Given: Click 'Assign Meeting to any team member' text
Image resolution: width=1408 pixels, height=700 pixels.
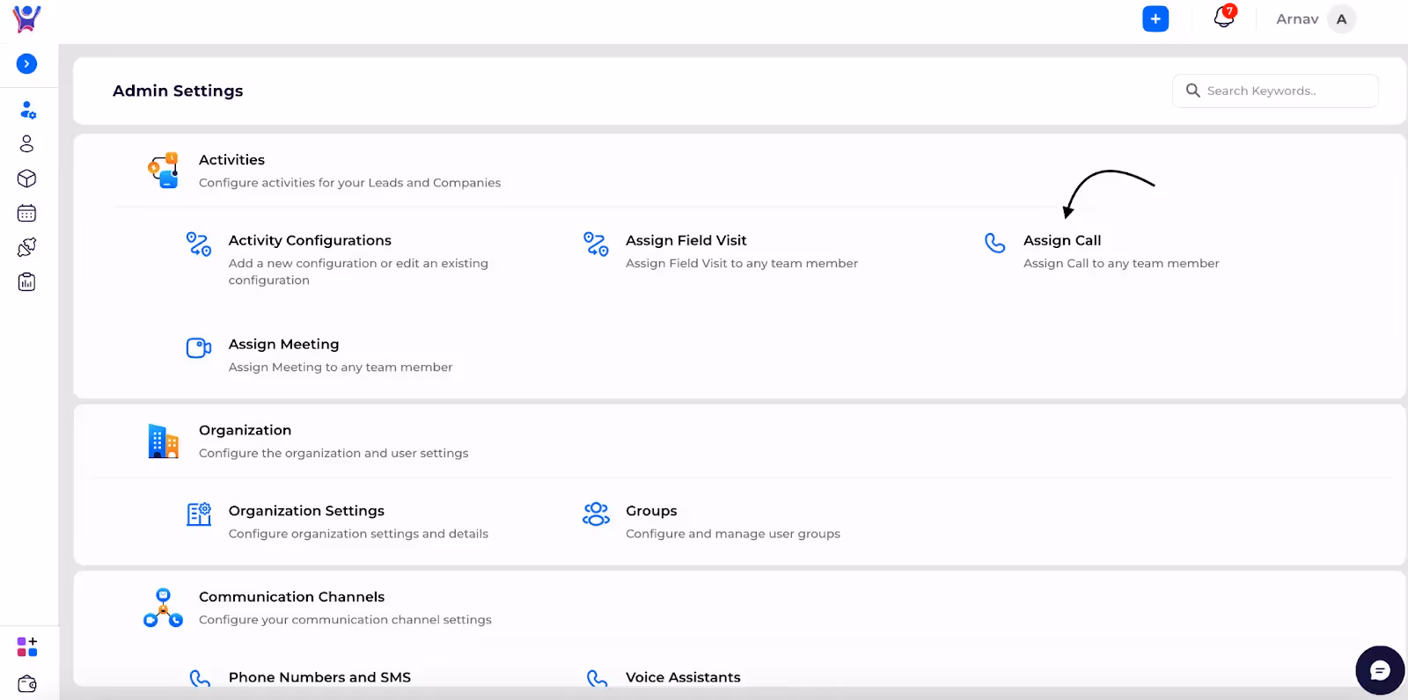Looking at the screenshot, I should click(x=341, y=367).
